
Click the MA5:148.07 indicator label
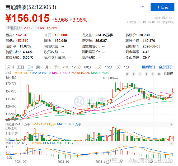[23, 73]
